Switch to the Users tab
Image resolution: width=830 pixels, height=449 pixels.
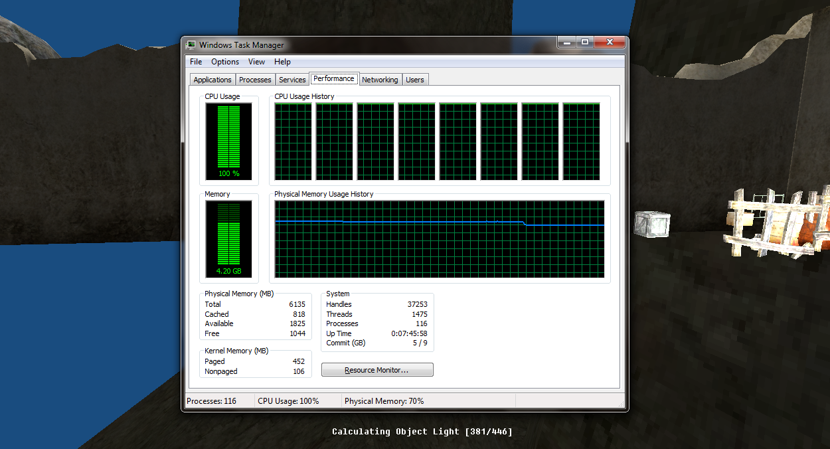[x=415, y=80]
